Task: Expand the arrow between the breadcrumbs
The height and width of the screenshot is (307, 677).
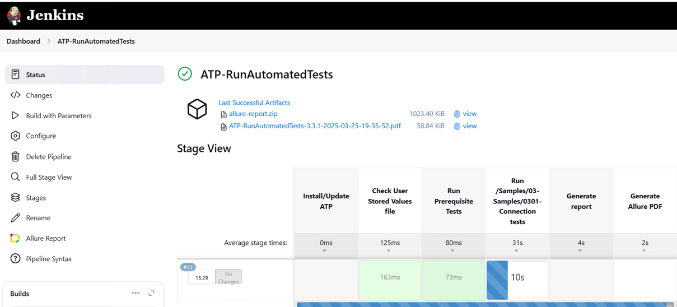Action: (49, 41)
